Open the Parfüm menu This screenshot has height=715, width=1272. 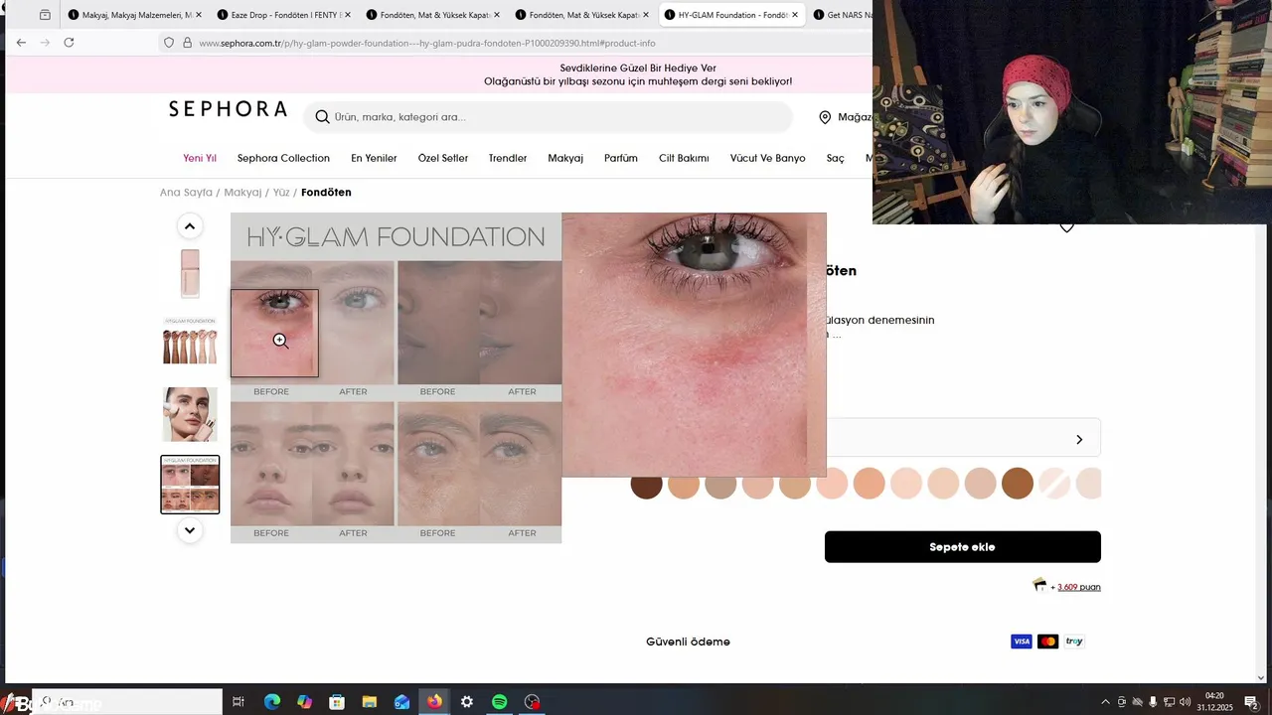point(621,158)
